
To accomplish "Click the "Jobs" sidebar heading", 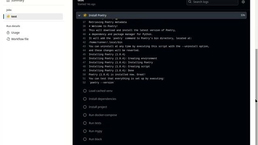I will 9,10.
